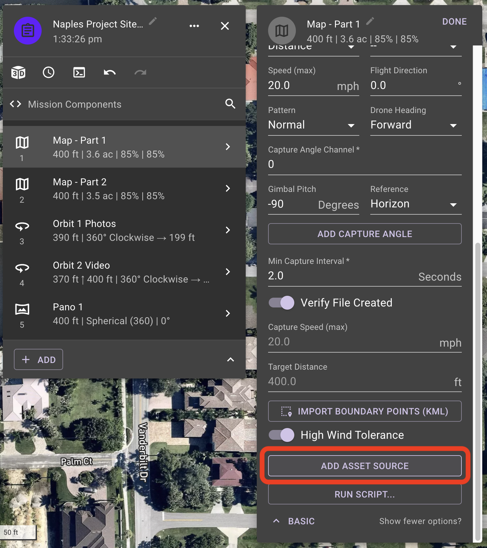Open Reference dropdown set to Horizon
This screenshot has width=487, height=548.
[x=416, y=204]
